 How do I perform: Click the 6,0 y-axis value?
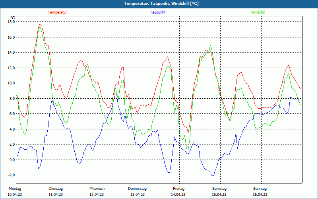(x=12, y=114)
